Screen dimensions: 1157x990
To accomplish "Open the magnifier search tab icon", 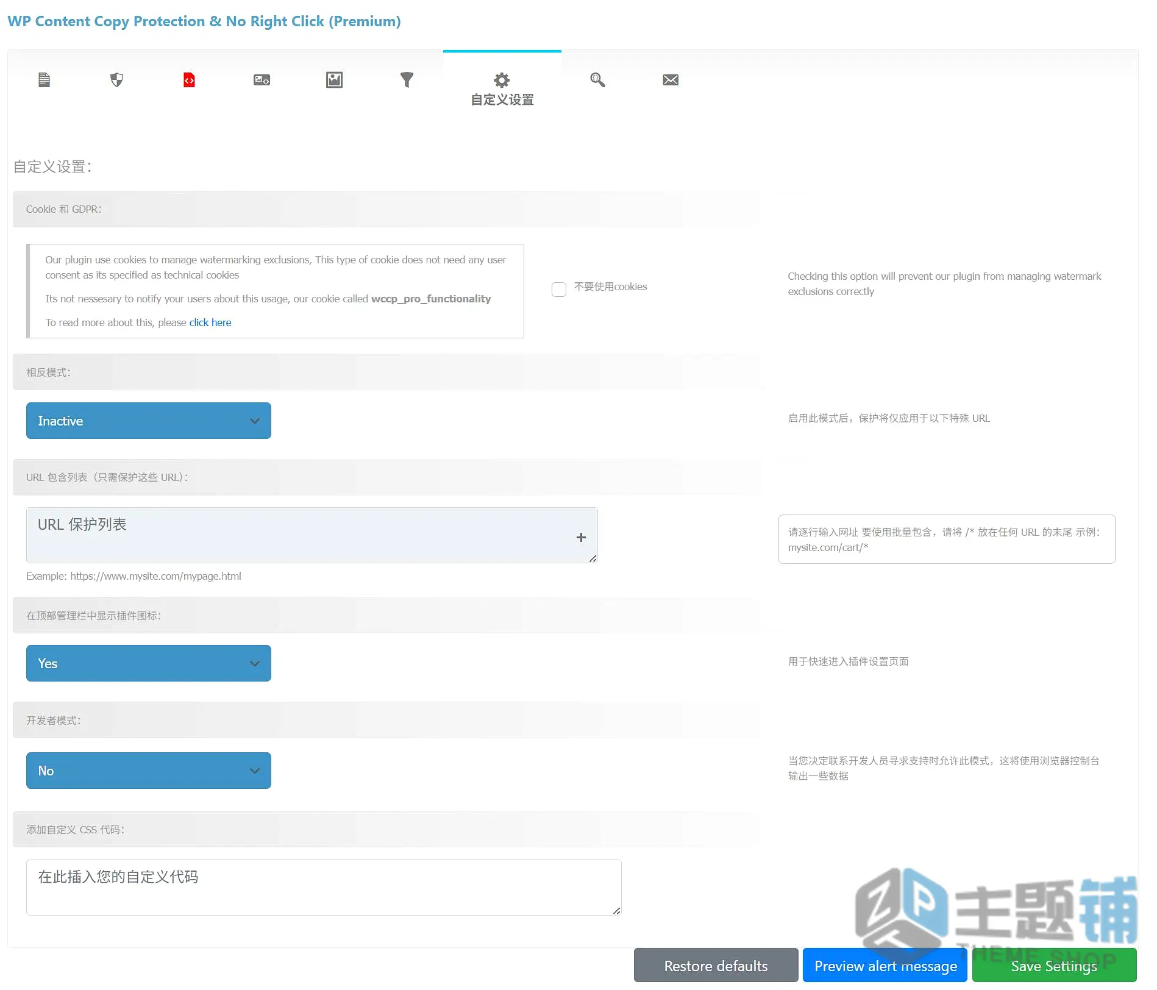I will (597, 80).
